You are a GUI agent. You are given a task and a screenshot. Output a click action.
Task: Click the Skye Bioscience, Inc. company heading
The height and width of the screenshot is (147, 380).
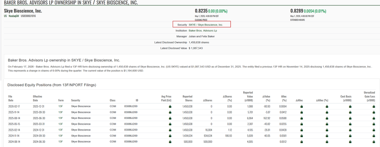[x=23, y=11]
